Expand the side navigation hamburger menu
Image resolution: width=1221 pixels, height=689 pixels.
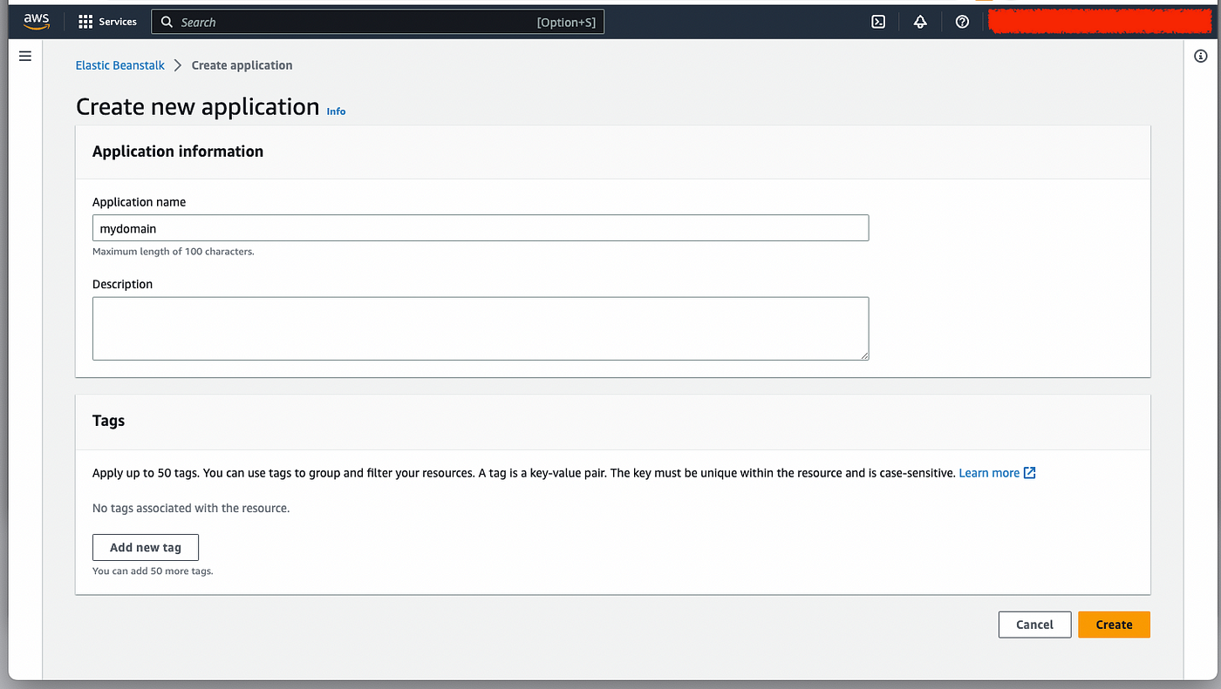pyautogui.click(x=25, y=56)
